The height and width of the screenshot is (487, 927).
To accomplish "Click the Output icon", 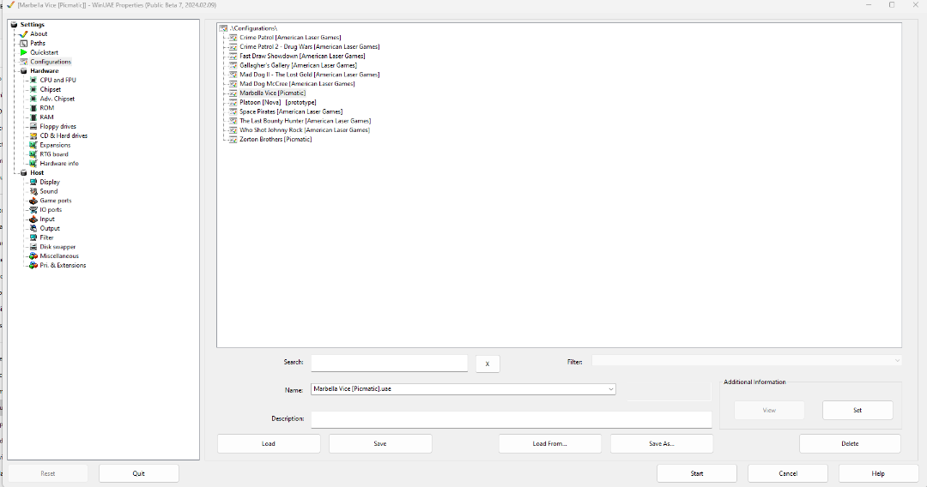I will [33, 228].
